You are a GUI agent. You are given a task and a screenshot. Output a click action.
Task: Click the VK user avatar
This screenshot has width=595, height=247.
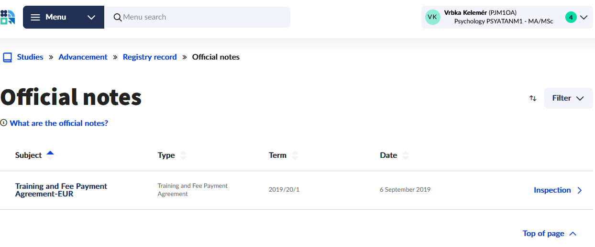point(432,17)
